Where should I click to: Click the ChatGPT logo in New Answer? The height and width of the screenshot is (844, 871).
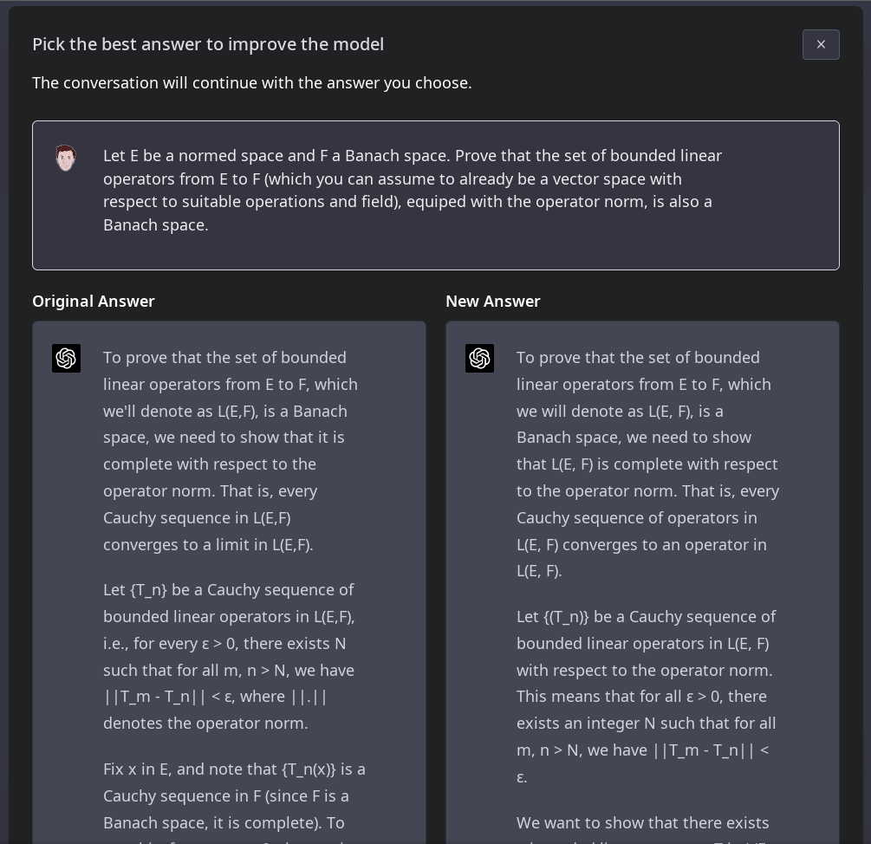[x=479, y=359]
